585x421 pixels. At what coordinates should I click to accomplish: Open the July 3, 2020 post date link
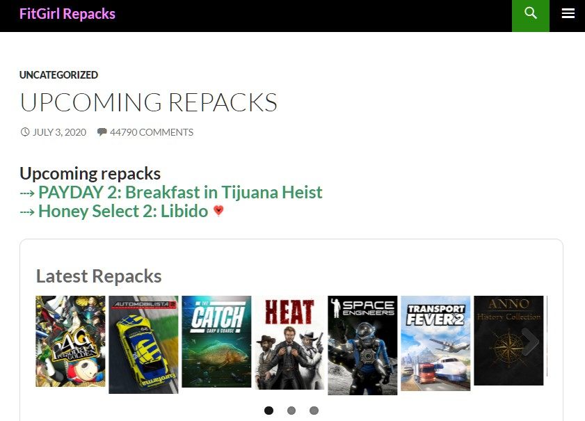pos(59,132)
